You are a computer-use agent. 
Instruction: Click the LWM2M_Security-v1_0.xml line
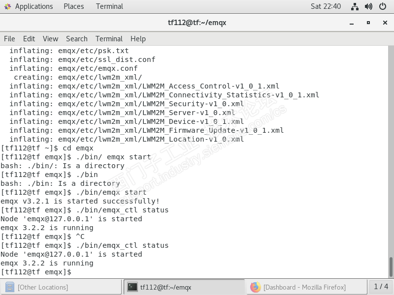point(127,104)
